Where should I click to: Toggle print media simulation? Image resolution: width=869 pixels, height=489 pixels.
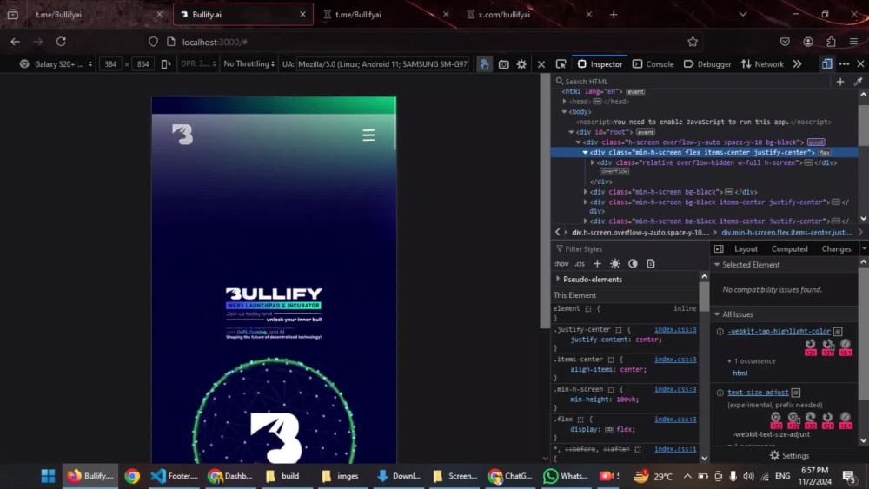pos(650,263)
